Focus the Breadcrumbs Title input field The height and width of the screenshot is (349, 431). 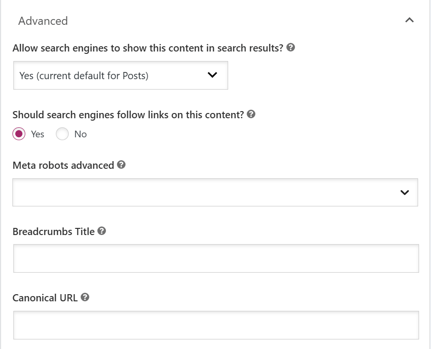[x=215, y=258]
